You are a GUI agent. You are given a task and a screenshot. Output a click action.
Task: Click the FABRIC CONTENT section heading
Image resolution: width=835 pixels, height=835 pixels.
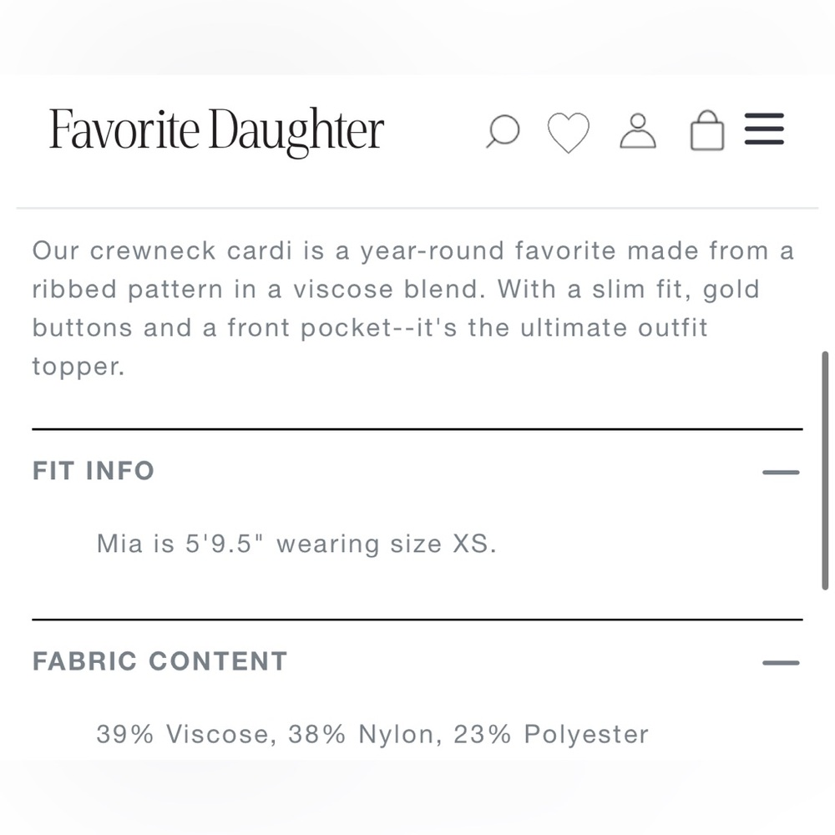pyautogui.click(x=159, y=661)
